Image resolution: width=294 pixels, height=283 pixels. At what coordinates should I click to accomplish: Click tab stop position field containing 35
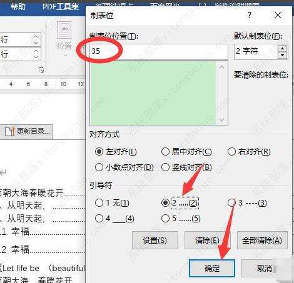pyautogui.click(x=158, y=51)
